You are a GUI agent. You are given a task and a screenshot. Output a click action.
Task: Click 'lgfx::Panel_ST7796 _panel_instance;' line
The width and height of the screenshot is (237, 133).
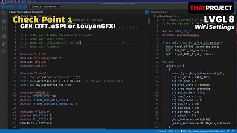click(193, 47)
